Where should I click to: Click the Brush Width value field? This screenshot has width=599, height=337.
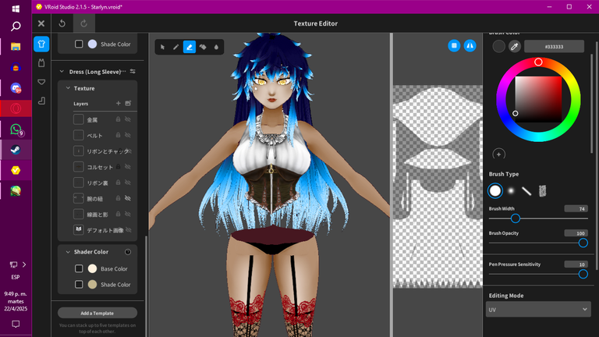point(576,208)
